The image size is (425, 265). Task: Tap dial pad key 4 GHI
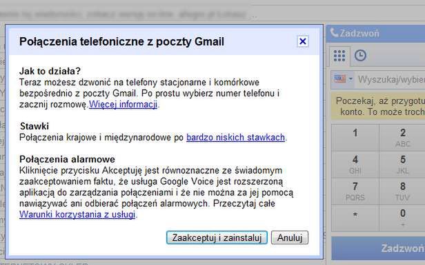coord(355,164)
